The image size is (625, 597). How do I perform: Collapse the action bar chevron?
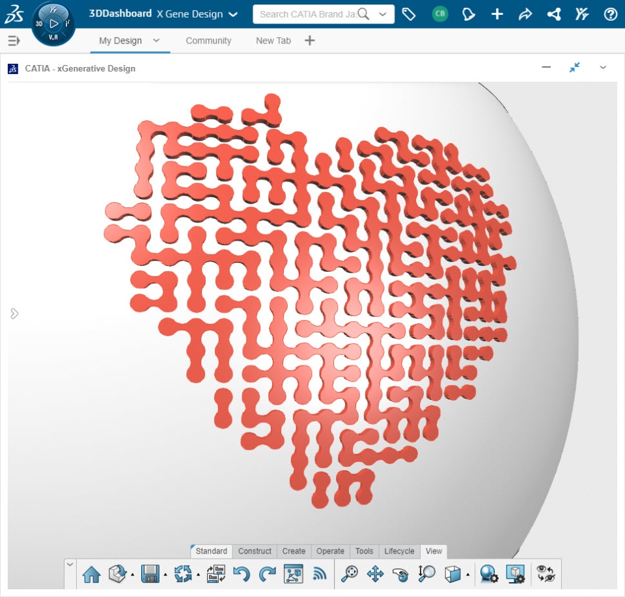pyautogui.click(x=70, y=564)
